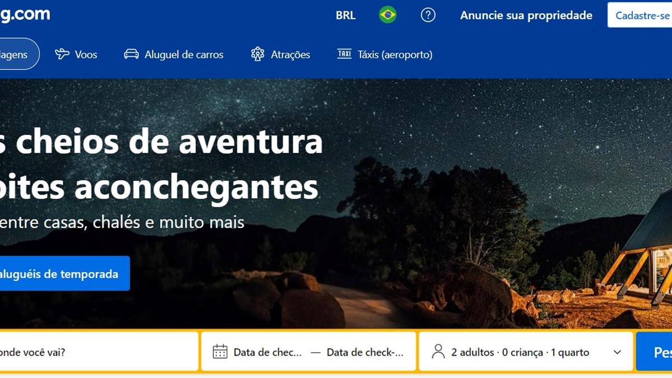The height and width of the screenshot is (378, 672).
Task: Click the airplane icon beside Voos
Action: (62, 54)
